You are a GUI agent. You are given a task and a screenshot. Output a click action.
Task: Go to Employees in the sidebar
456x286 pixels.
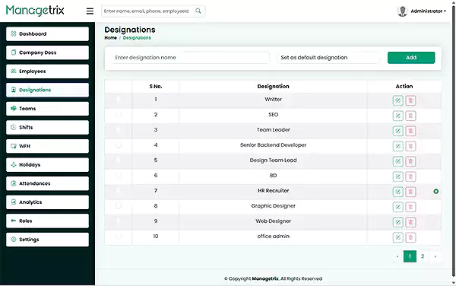tap(47, 71)
